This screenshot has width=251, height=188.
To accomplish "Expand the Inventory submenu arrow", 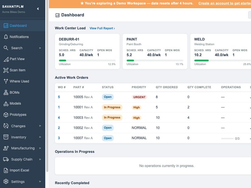I will click(x=40, y=137).
